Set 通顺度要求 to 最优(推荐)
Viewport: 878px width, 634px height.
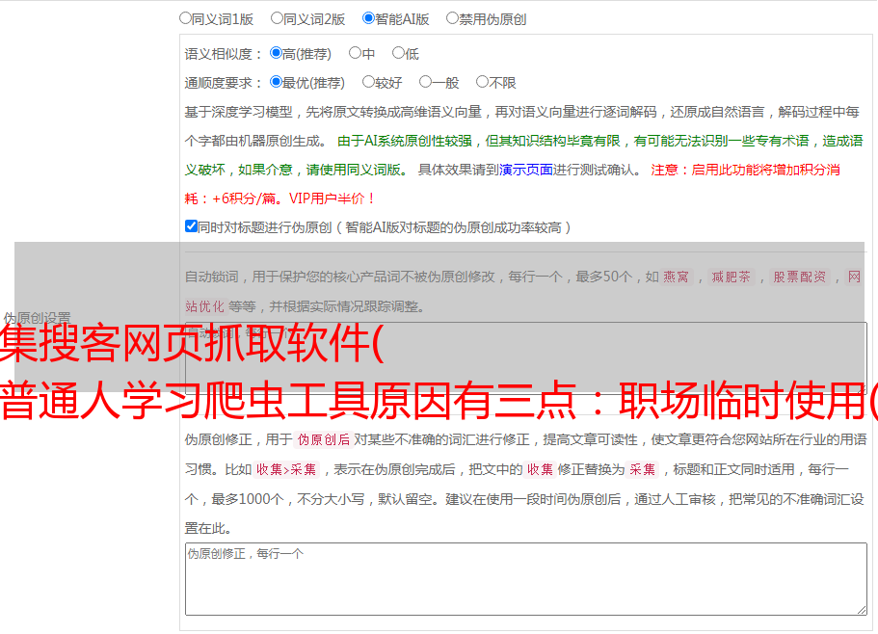(276, 82)
